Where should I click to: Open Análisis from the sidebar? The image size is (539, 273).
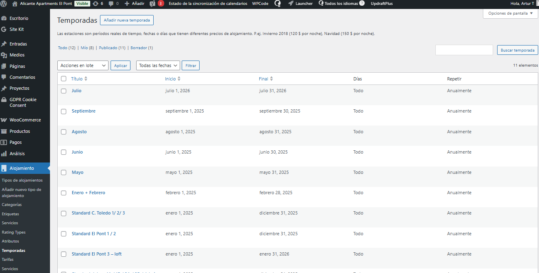(x=17, y=154)
